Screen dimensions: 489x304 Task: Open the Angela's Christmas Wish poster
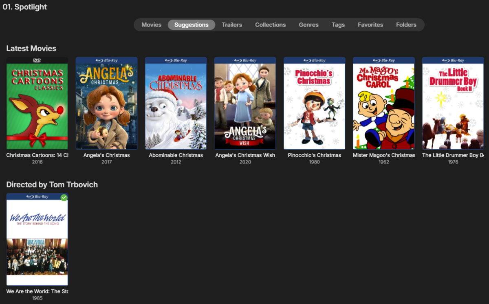click(245, 104)
